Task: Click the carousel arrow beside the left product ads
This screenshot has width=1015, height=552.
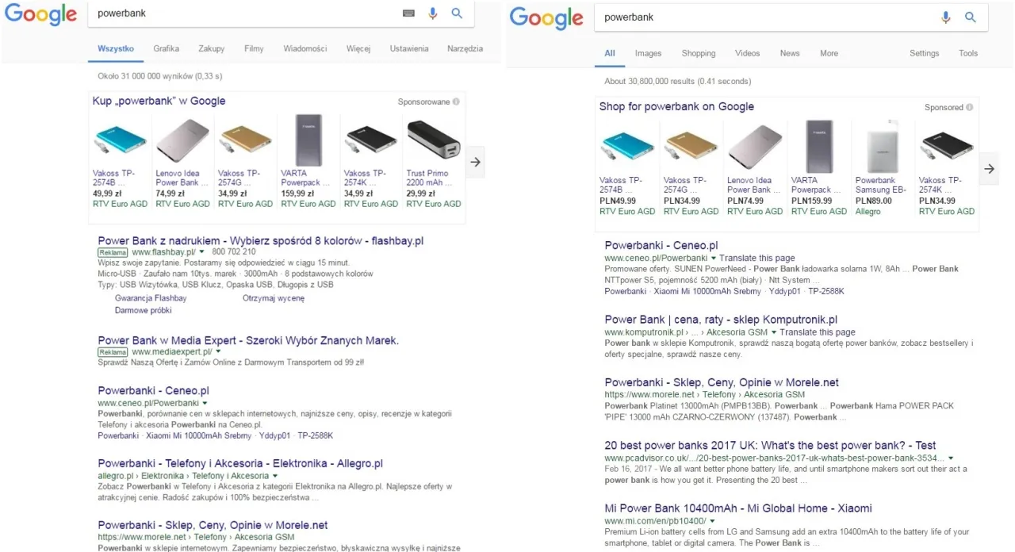Action: coord(474,161)
